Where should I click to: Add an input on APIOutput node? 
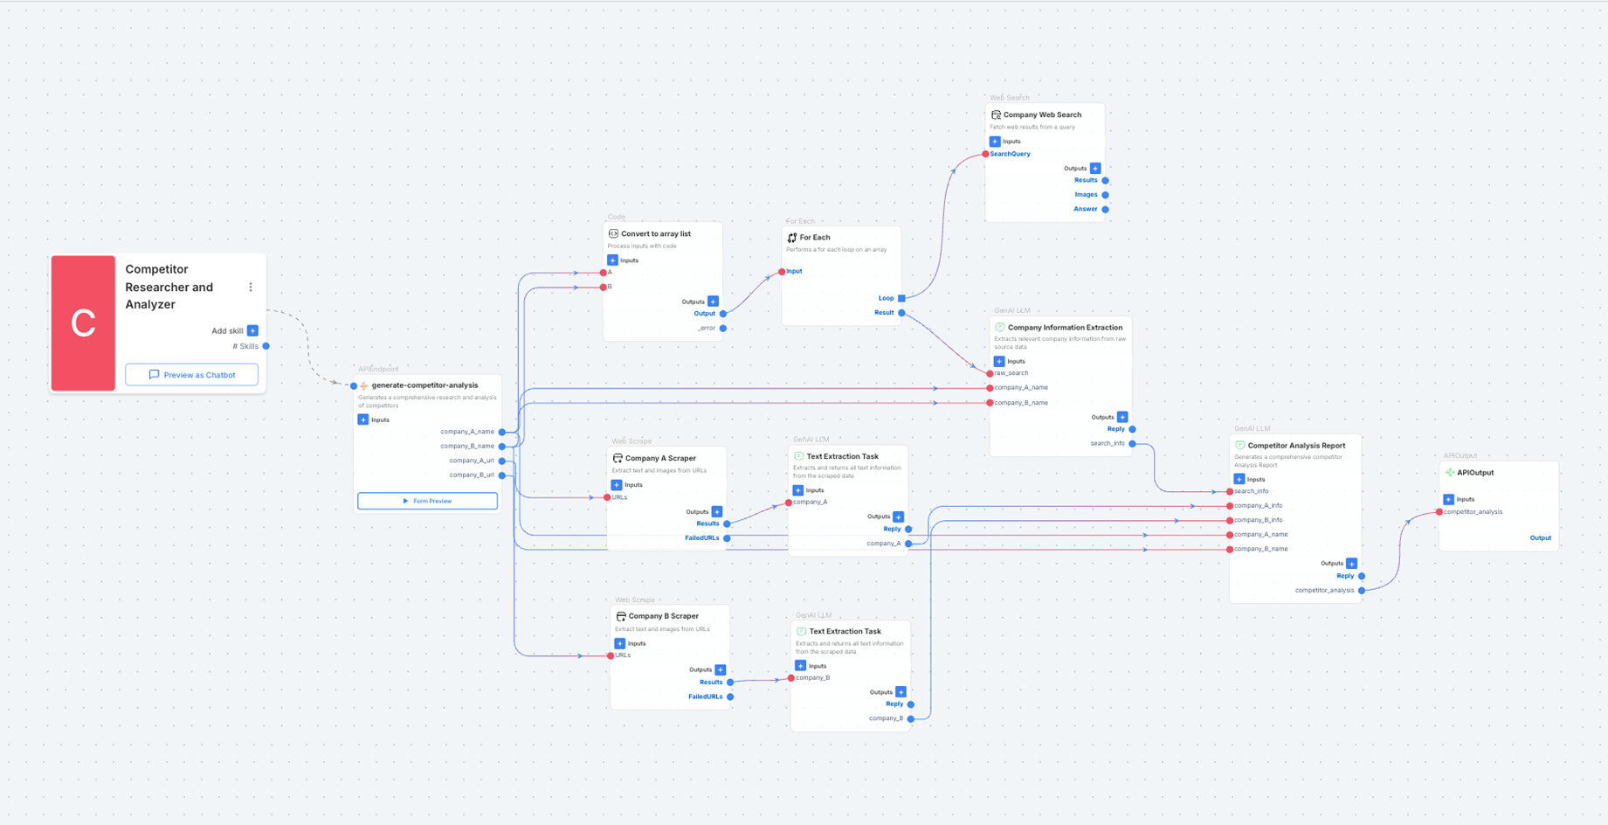[x=1449, y=499]
